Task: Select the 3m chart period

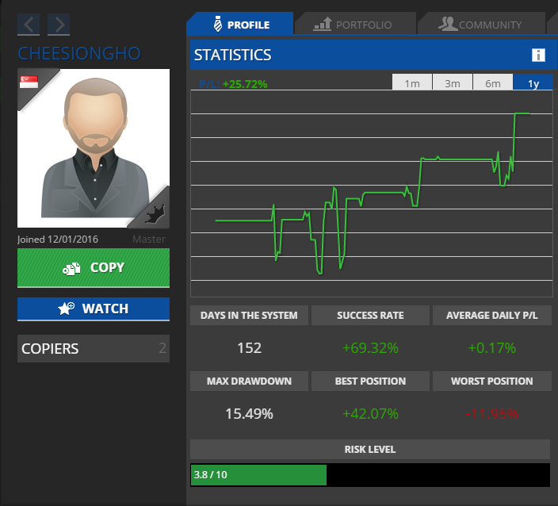Action: pos(453,83)
